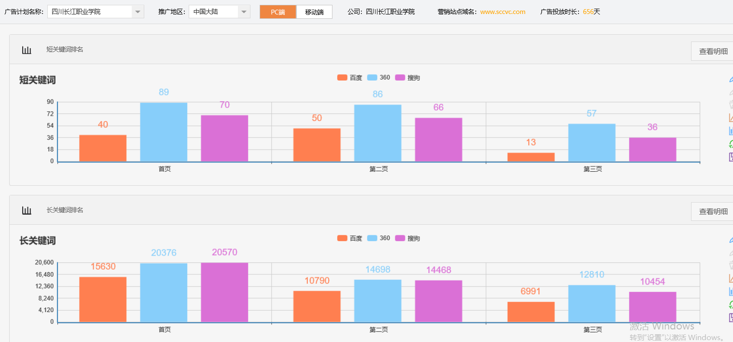Select the mark pen tool in 长关键词 chart
Viewport: 733px width, 342px height.
click(x=731, y=240)
